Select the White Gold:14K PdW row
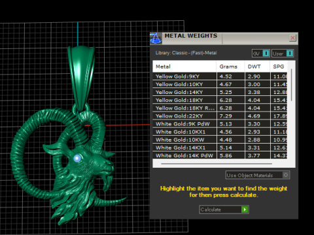Viewport: 314px width, 235px height. tap(220, 155)
